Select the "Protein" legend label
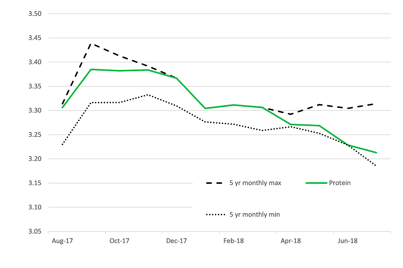The height and width of the screenshot is (268, 403). [340, 183]
